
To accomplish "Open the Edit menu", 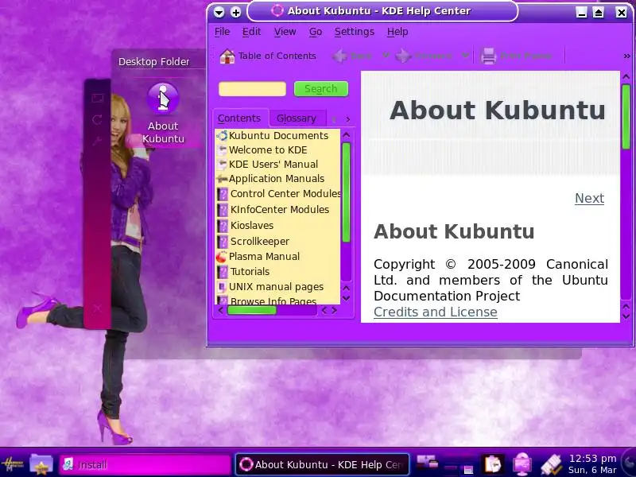I will pos(251,32).
